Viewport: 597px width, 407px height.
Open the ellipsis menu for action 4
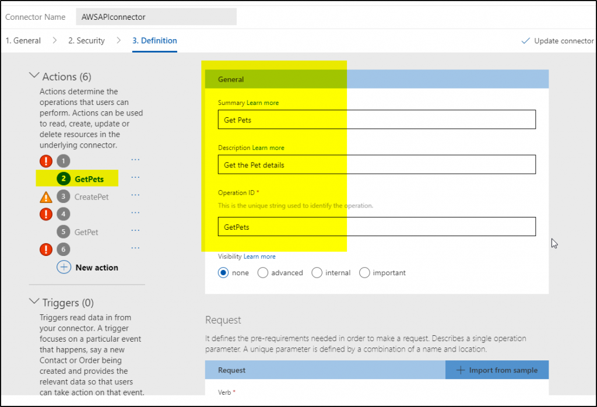(135, 212)
